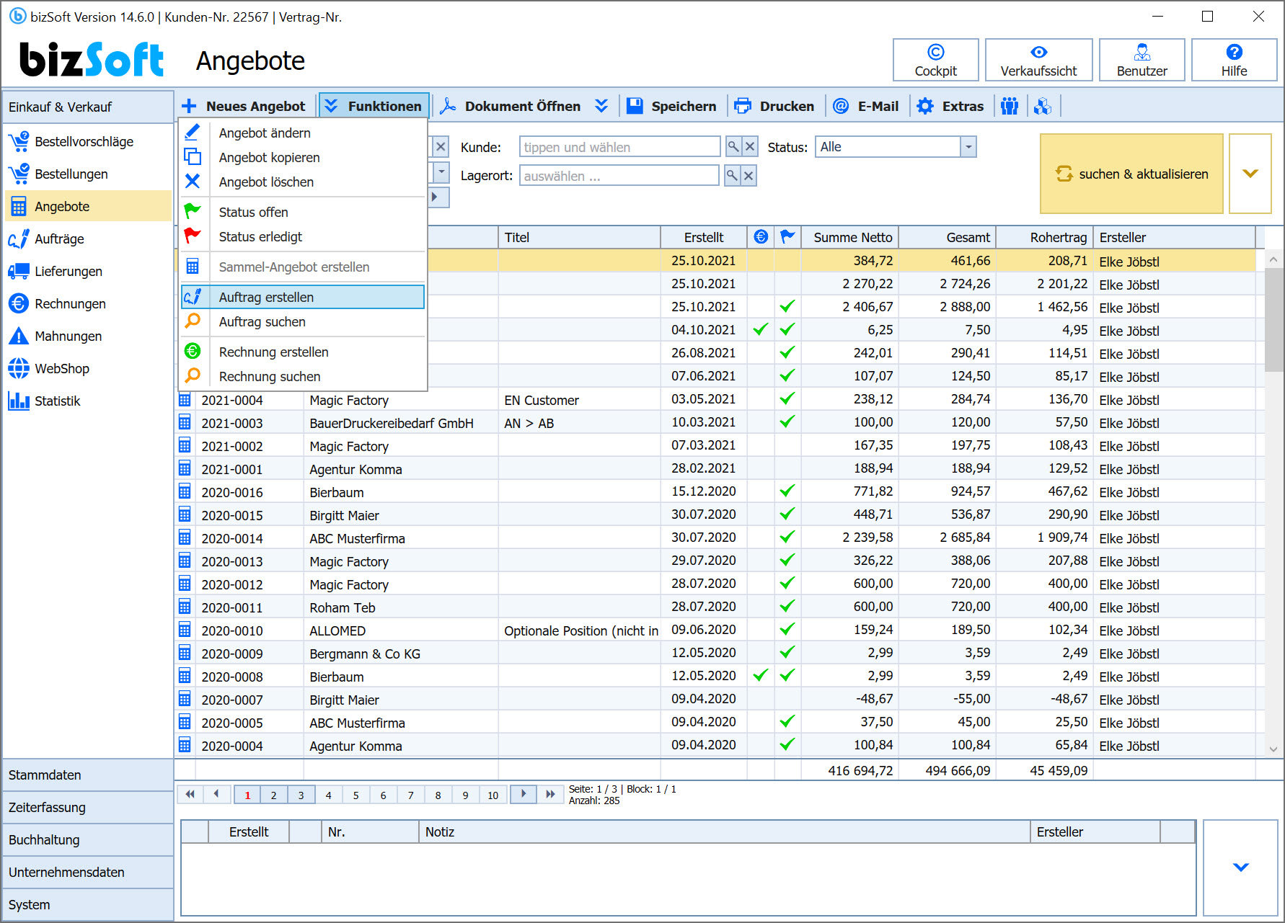The image size is (1285, 923).
Task: Expand the Dokument Öffnen chevron dropdown
Action: (601, 106)
